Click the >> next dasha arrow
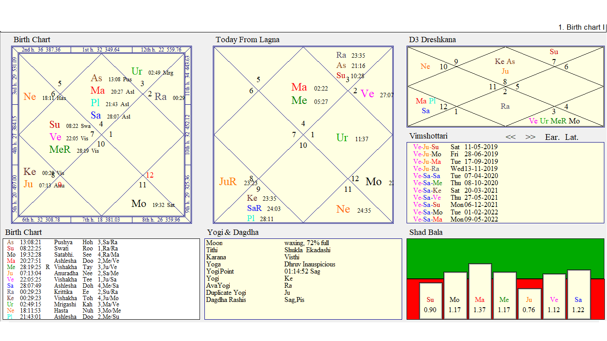Screen dimensions: 607x341 tap(530, 137)
